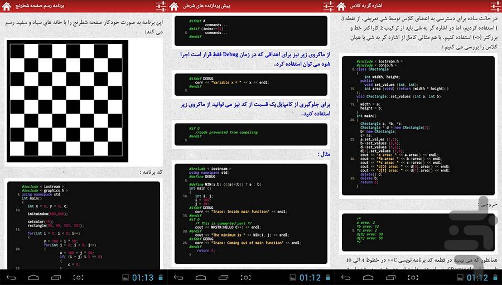Tap 01:12 clock under the pointer-to-class screen
Viewport: 502px width, 285px height.
(477, 278)
